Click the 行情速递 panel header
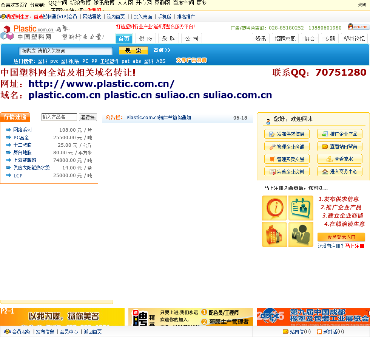This screenshot has width=370, height=337. click(x=15, y=117)
